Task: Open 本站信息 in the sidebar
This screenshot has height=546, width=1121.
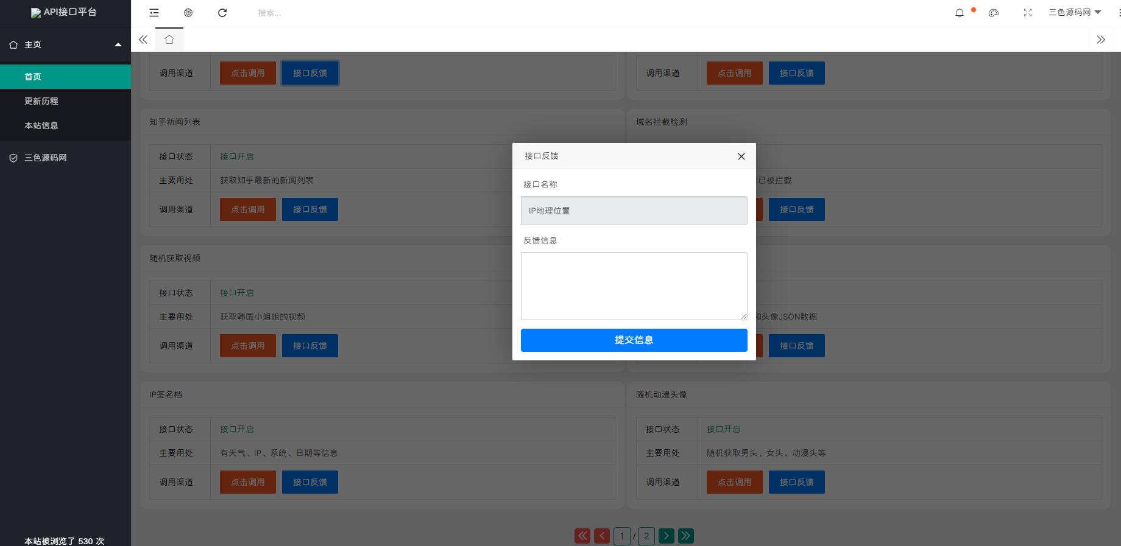Action: (x=41, y=125)
